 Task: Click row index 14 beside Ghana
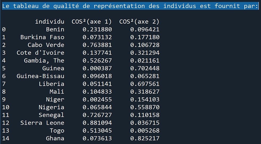[x=6, y=138]
